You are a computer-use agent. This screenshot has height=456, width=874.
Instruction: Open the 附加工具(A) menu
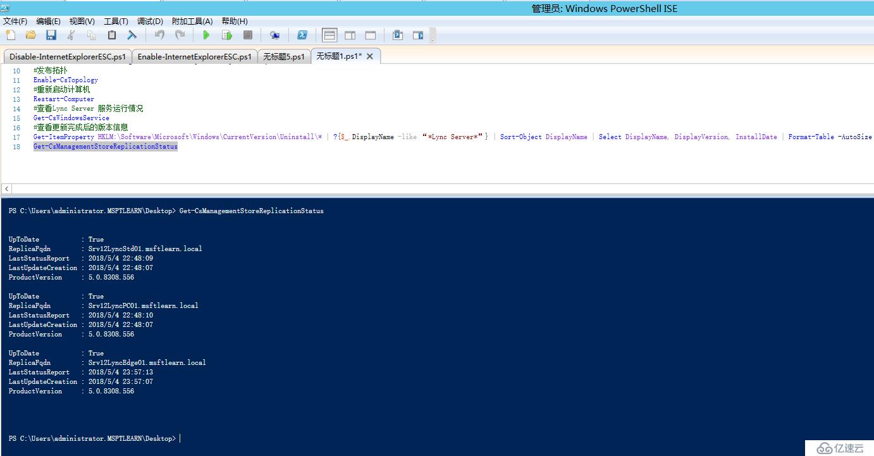[x=192, y=22]
